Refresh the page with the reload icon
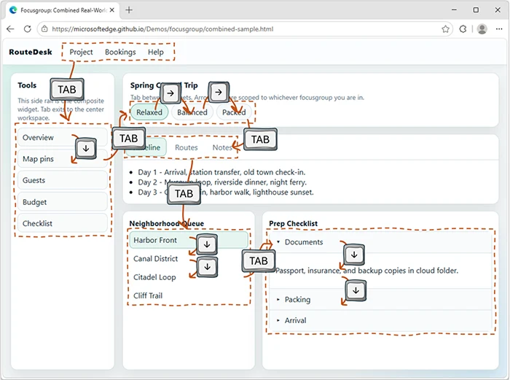Viewport: 510px width, 380px height. coord(28,29)
